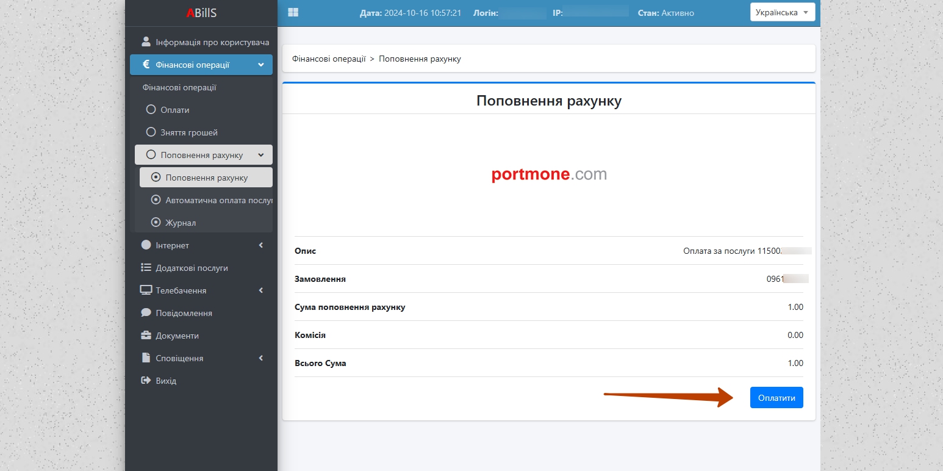Collapse Фінансові операції using its chevron
Screen dimensions: 943x471
[x=261, y=65]
